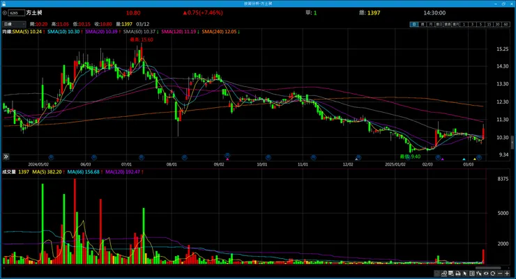This screenshot has height=279, width=516.
Task: Maximize the technical analysis window
Action: click(x=503, y=3)
